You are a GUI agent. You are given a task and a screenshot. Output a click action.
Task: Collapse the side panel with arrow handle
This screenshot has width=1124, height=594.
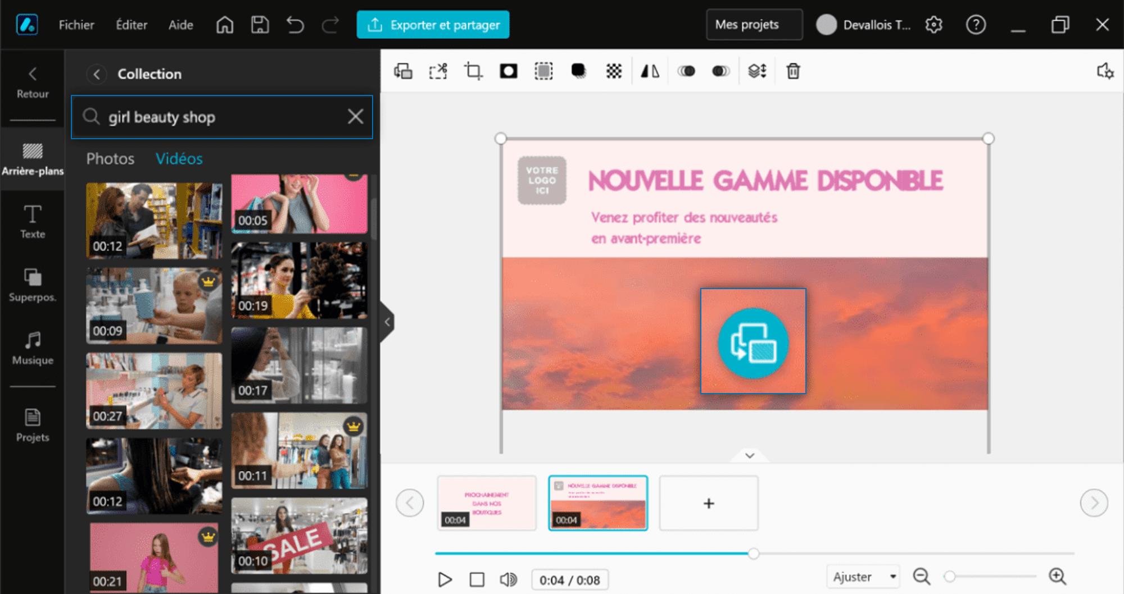(387, 322)
